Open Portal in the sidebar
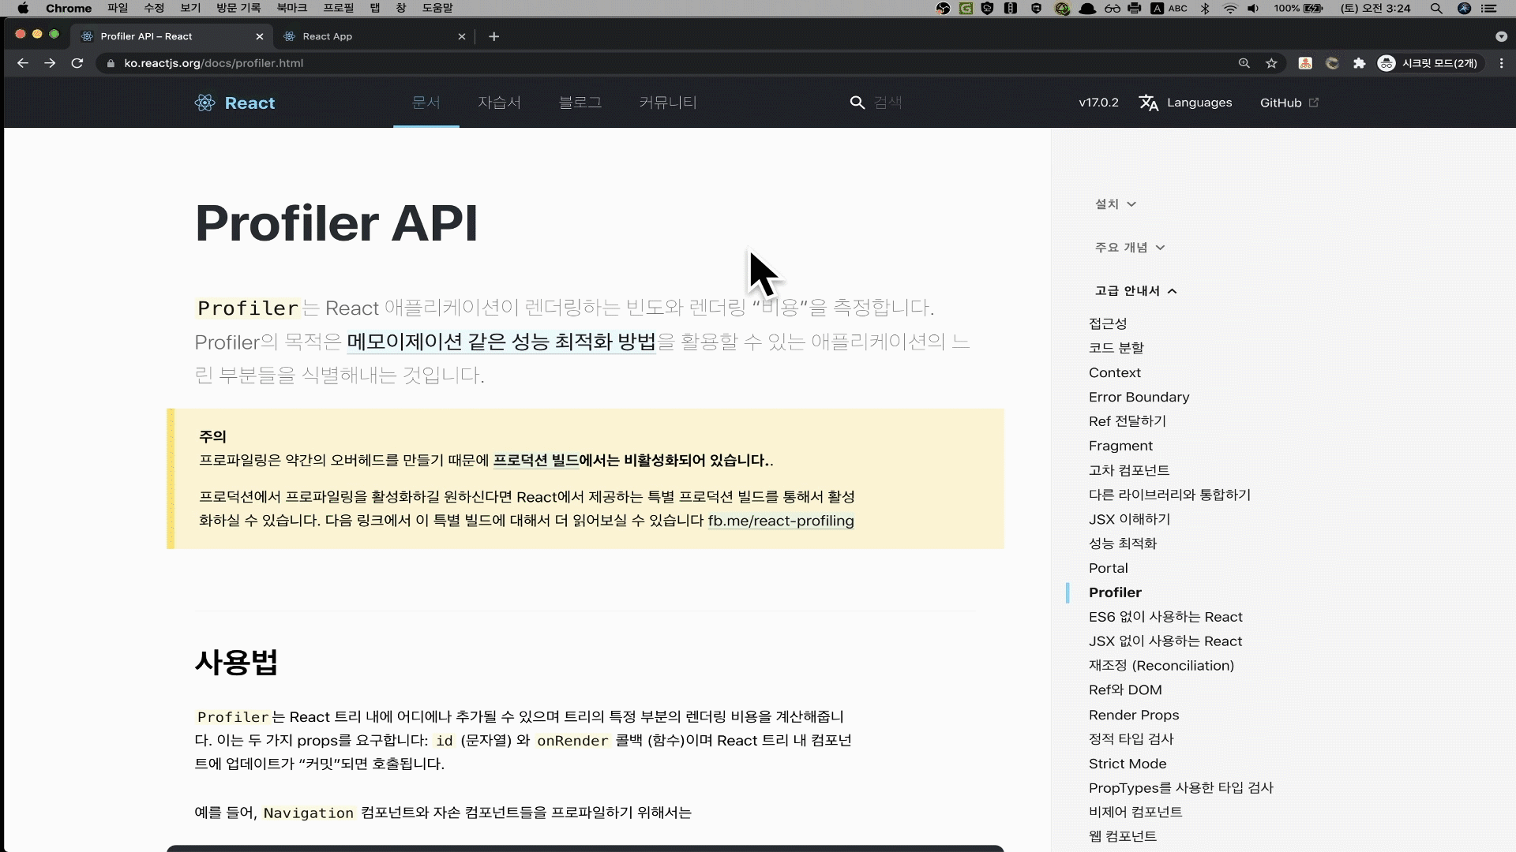The height and width of the screenshot is (852, 1516). [x=1109, y=568]
